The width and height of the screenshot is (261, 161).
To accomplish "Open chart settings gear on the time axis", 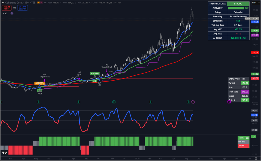I will [x=256, y=158].
